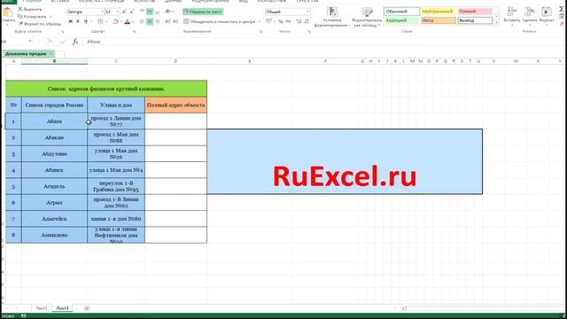Select header cell Полный адрес объекта

175,105
